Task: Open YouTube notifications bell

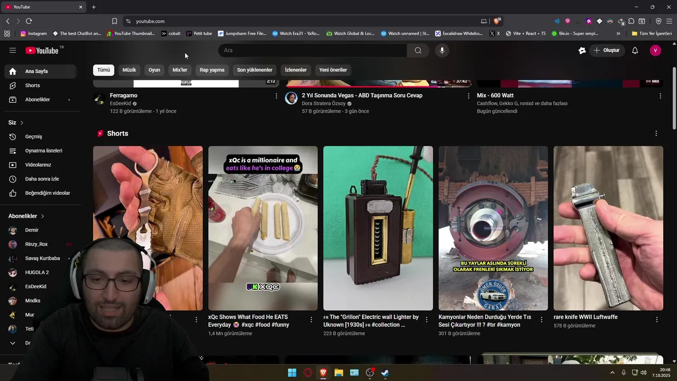Action: tap(635, 50)
